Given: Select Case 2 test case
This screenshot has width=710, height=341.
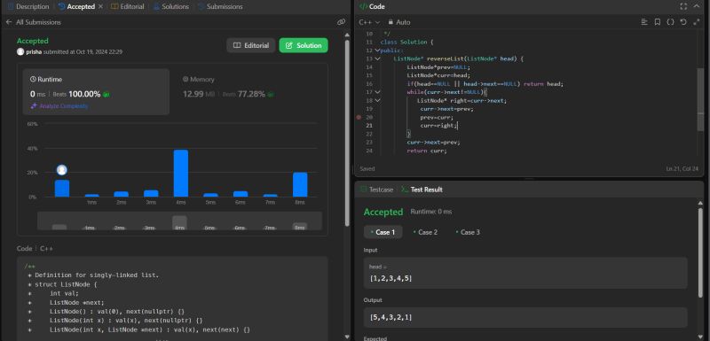Looking at the screenshot, I should [425, 232].
